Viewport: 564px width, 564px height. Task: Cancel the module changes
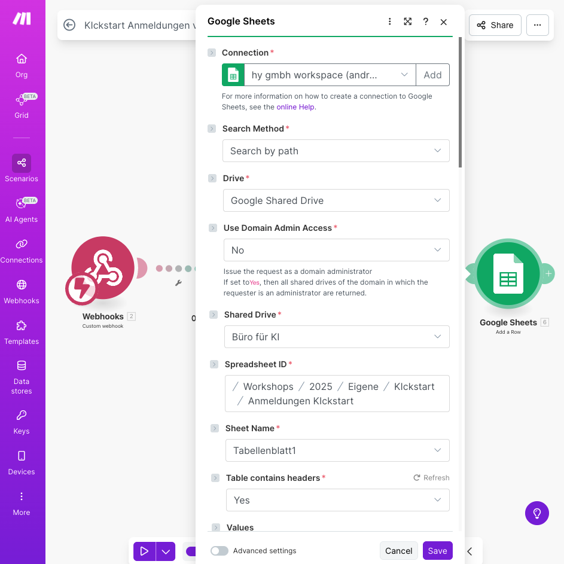[x=398, y=551]
